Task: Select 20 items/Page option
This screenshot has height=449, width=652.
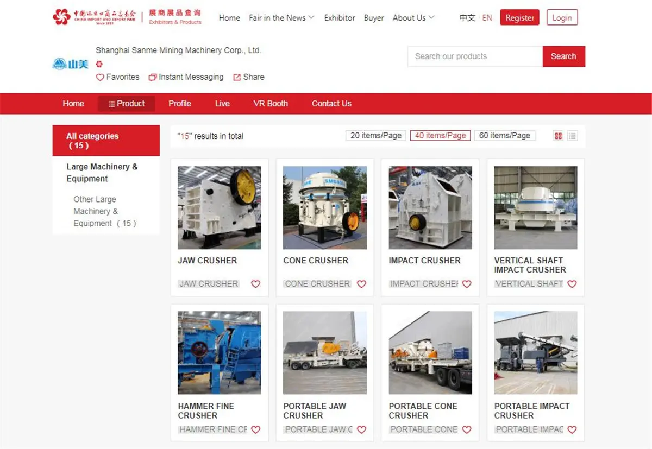Action: tap(375, 136)
